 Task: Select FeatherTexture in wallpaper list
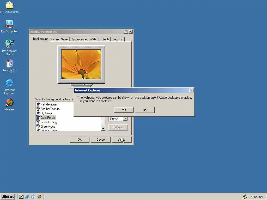pyautogui.click(x=50, y=109)
